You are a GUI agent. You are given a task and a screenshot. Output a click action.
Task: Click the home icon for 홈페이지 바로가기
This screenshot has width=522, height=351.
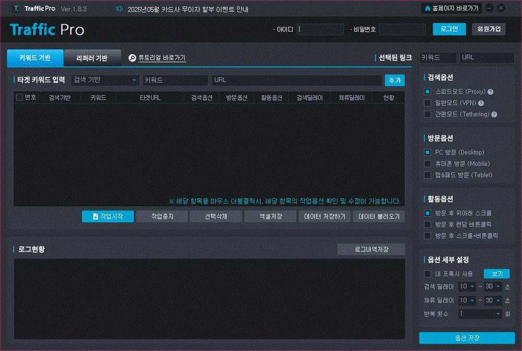[x=428, y=9]
